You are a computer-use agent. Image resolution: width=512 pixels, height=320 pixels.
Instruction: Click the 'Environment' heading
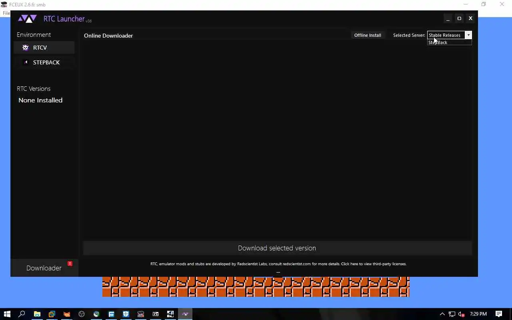(34, 35)
